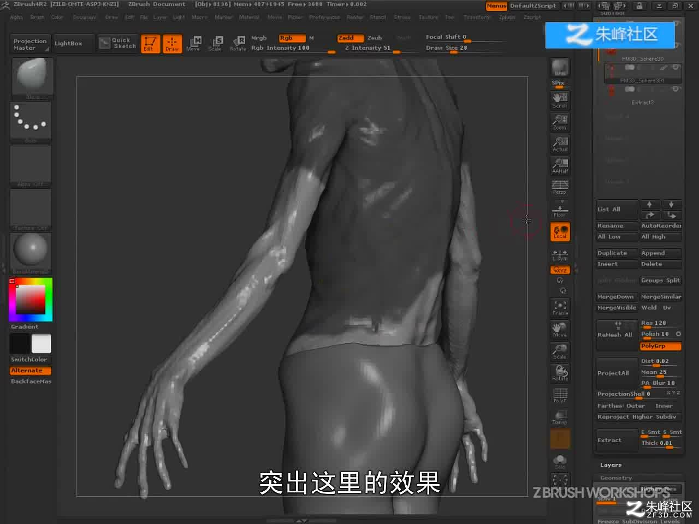Activate the Scale transform mode in top shelf

215,44
